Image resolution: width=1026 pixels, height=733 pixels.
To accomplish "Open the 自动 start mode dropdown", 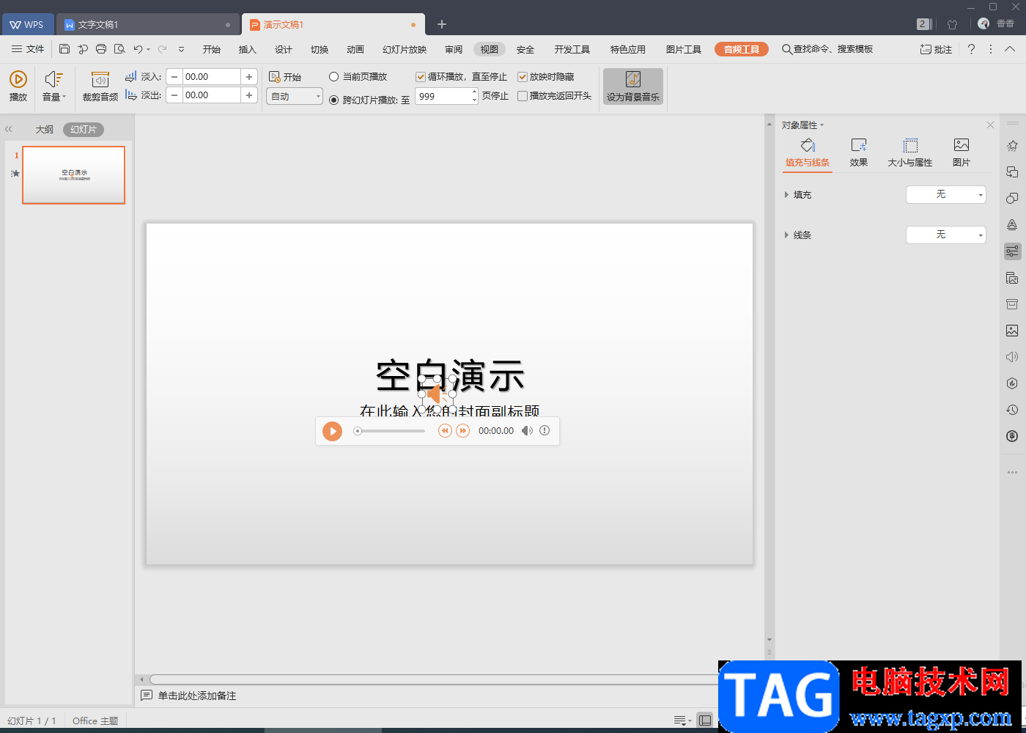I will click(x=295, y=96).
